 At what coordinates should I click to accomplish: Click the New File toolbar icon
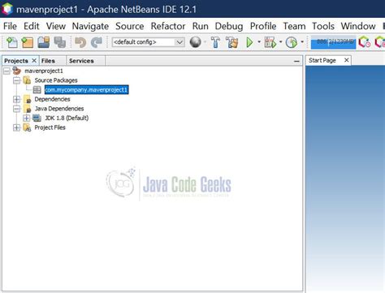pos(12,42)
